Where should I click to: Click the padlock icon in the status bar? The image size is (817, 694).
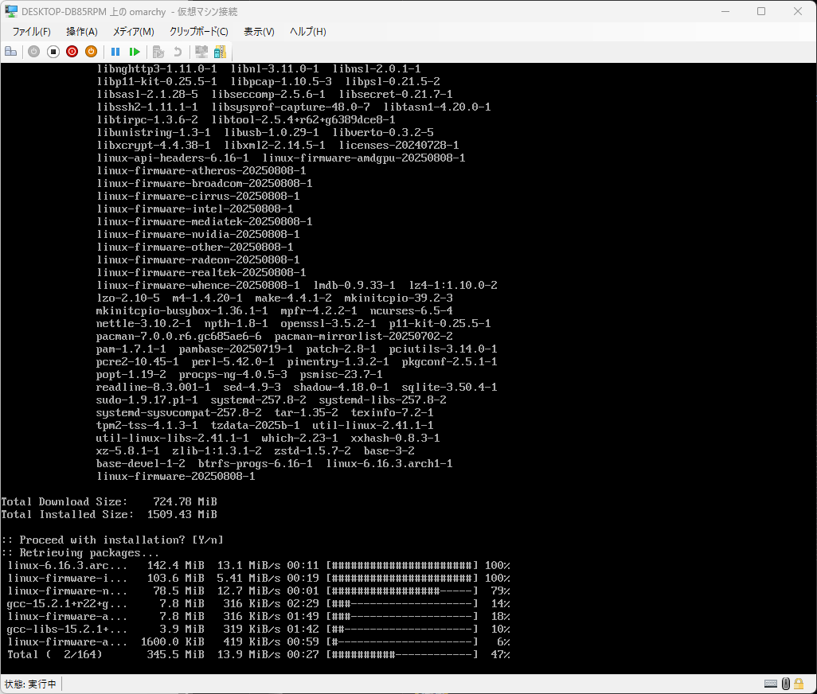(x=798, y=684)
